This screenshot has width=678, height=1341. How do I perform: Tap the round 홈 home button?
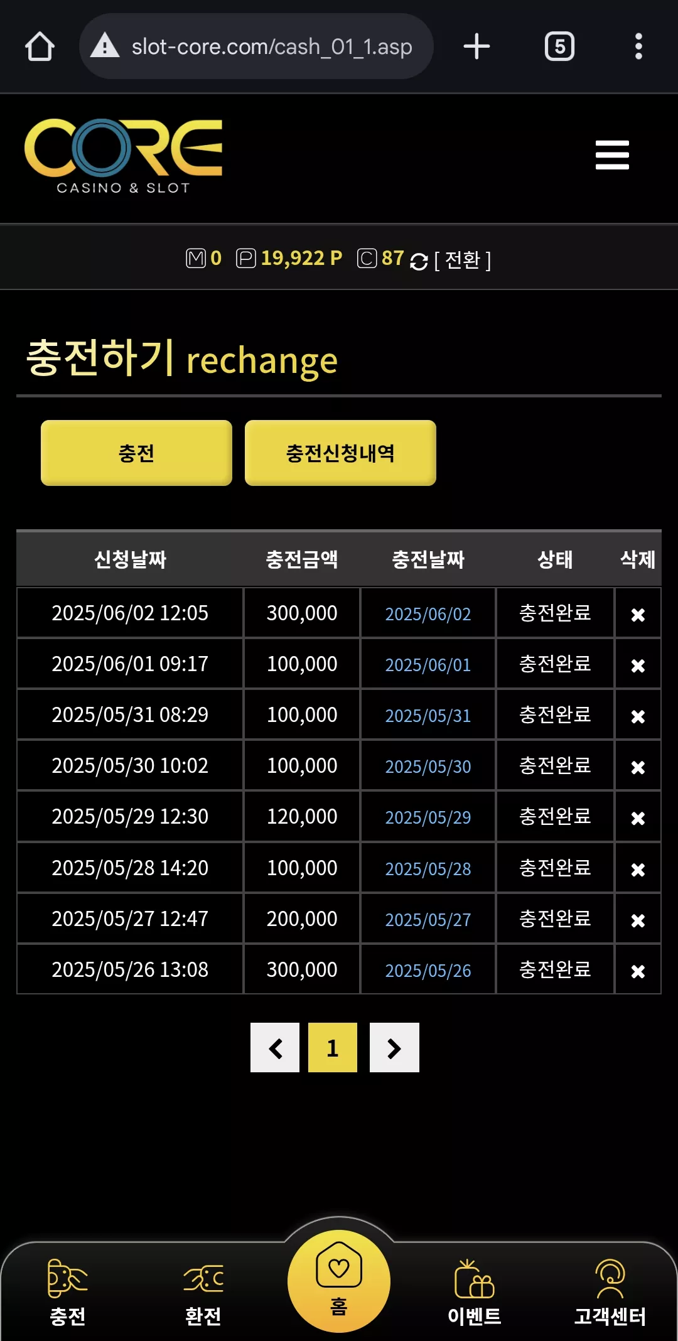[339, 1281]
